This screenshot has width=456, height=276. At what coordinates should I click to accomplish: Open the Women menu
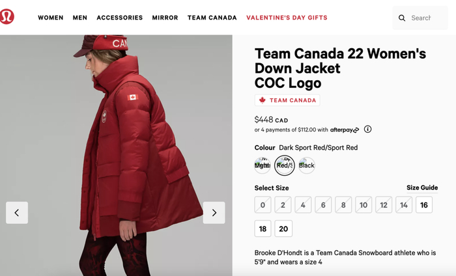click(51, 18)
